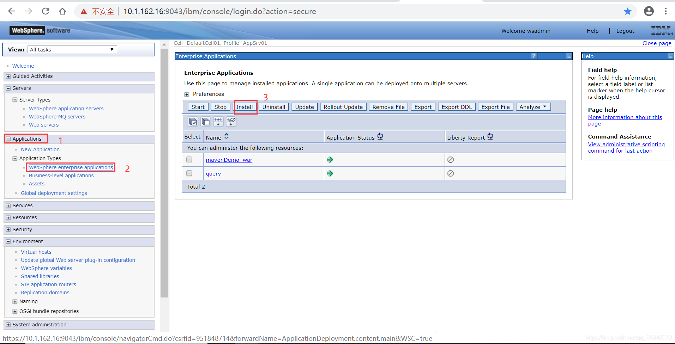675x344 pixels.
Task: Collapse the Applications section
Action: [8, 139]
